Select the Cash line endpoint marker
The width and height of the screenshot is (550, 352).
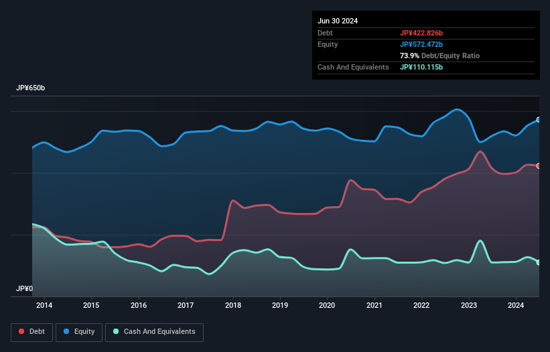(539, 263)
